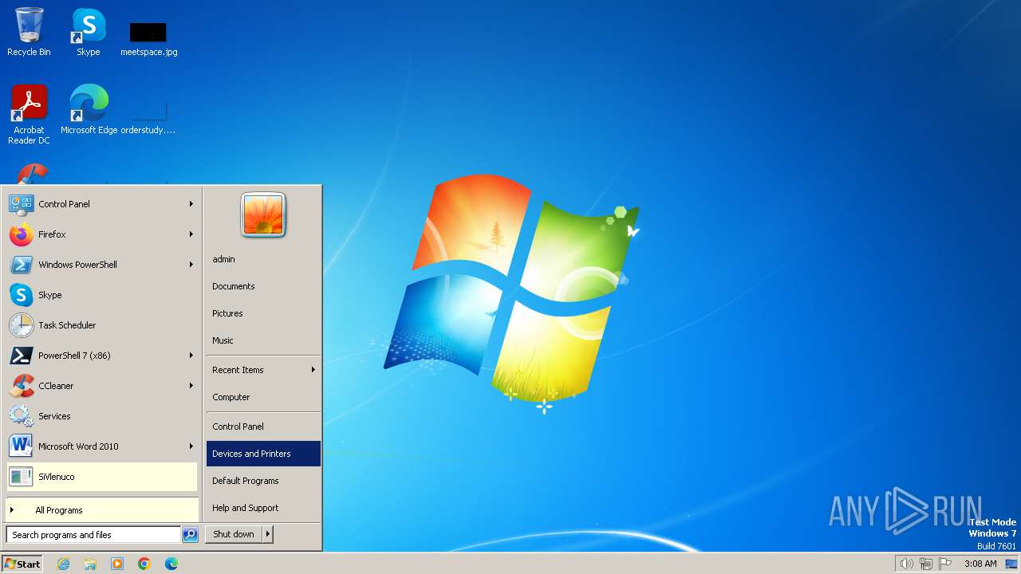The width and height of the screenshot is (1021, 574).
Task: Expand the Firefox jump list arrow
Action: 191,234
